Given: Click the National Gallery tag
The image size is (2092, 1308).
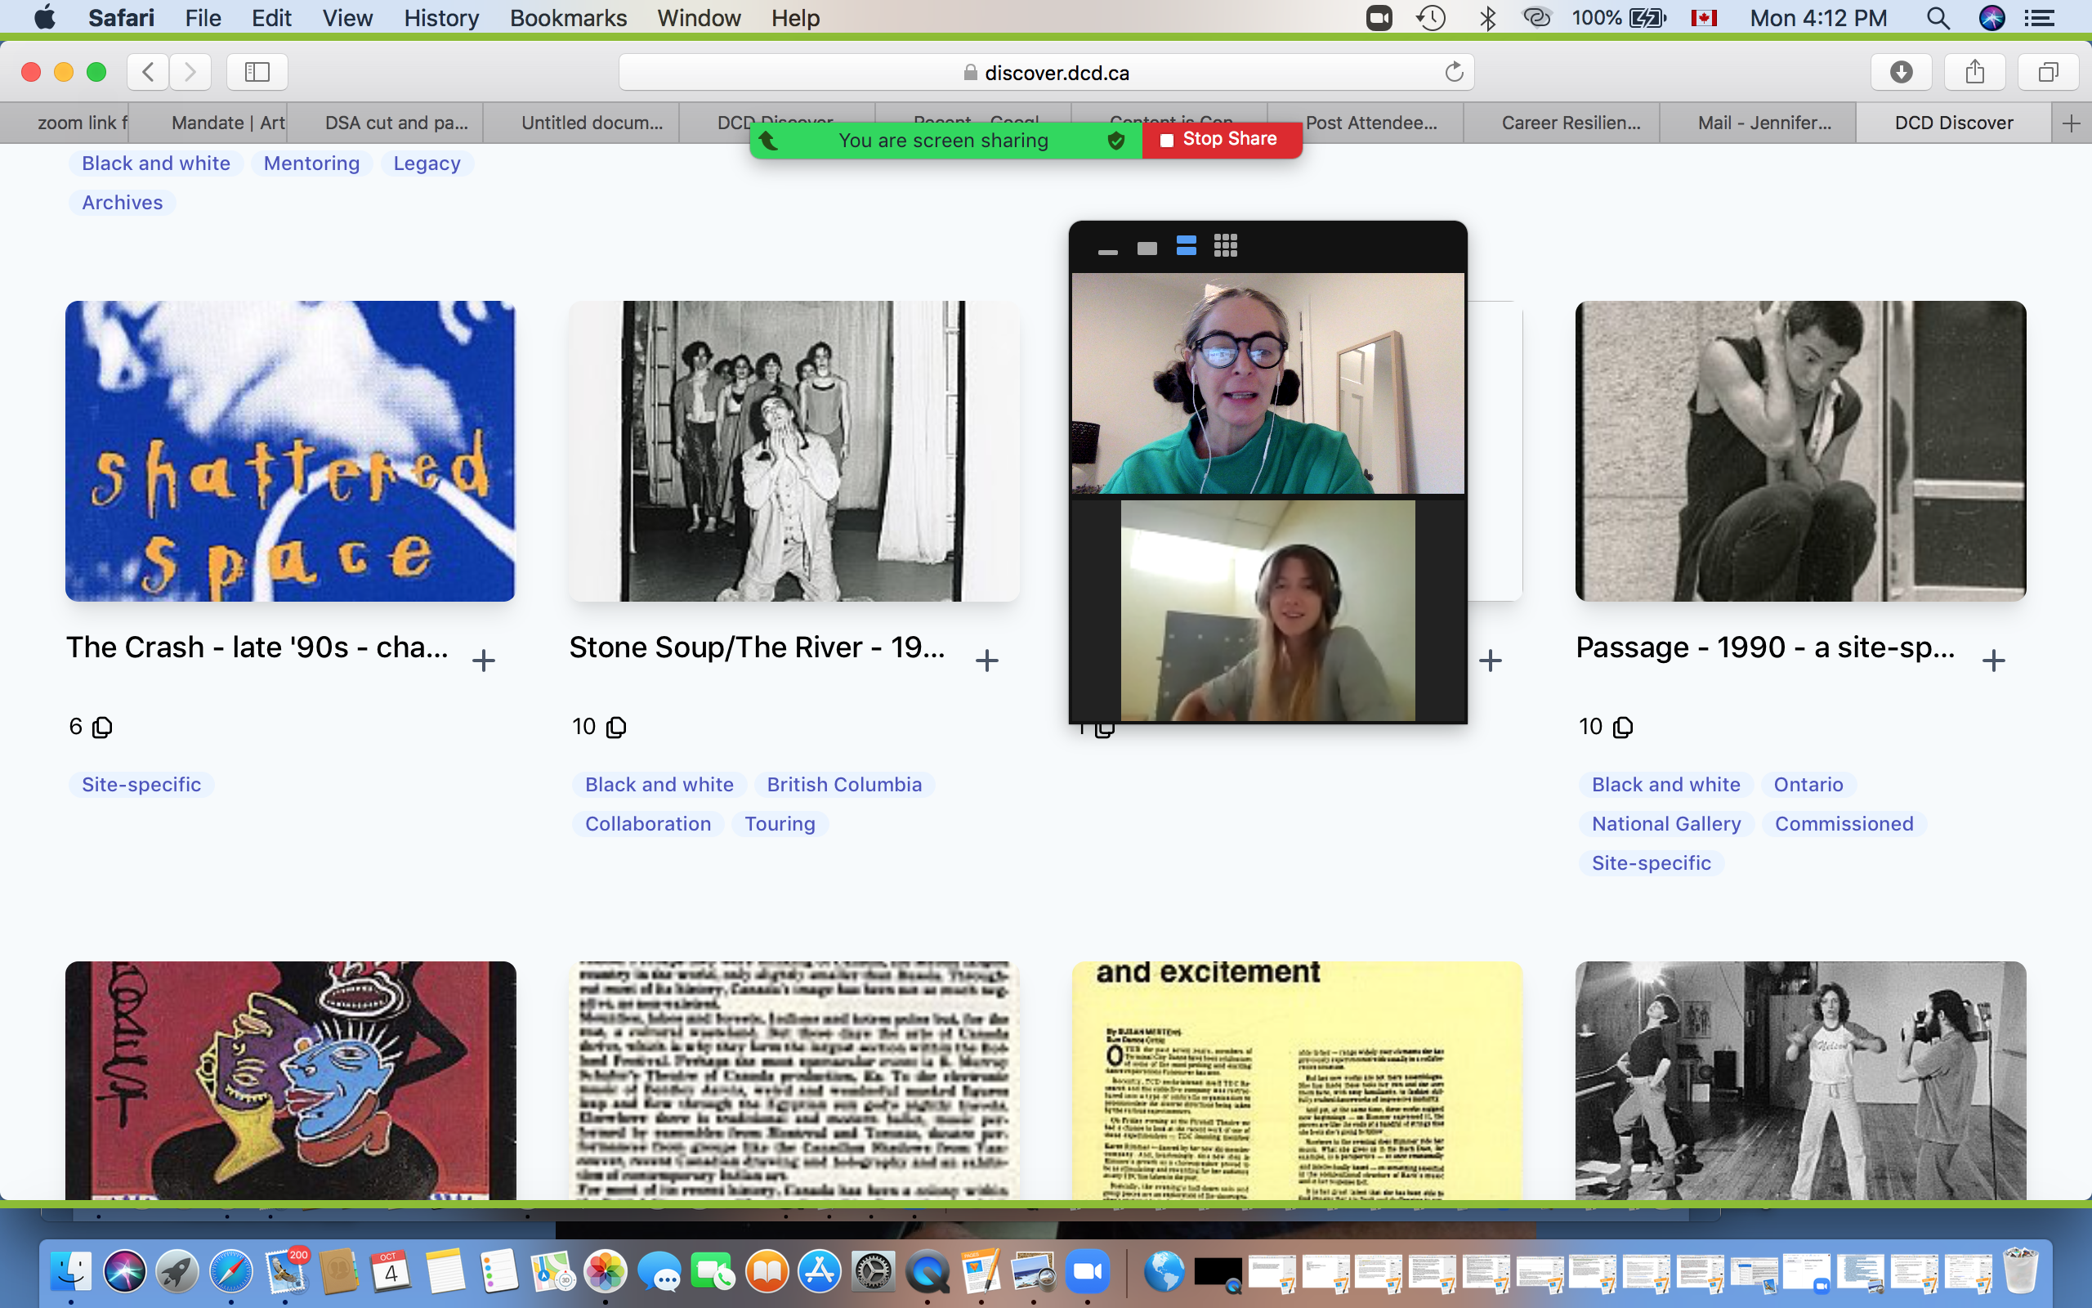Looking at the screenshot, I should click(1665, 823).
